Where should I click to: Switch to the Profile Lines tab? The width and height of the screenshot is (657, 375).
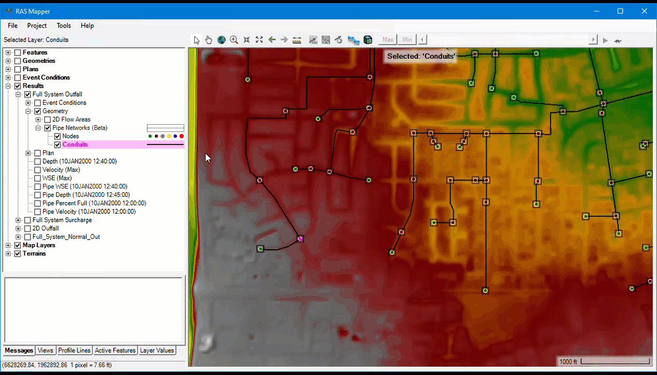[x=74, y=351]
